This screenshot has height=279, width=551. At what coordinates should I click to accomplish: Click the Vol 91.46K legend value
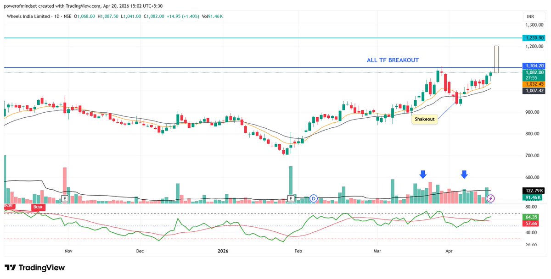click(213, 16)
